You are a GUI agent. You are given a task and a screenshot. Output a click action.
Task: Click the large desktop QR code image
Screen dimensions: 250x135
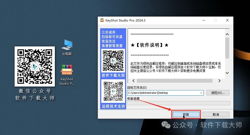point(35,66)
